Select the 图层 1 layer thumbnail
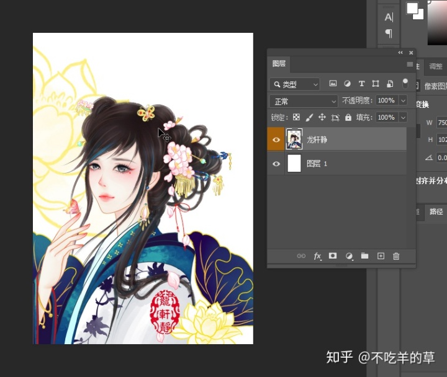 pyautogui.click(x=294, y=163)
